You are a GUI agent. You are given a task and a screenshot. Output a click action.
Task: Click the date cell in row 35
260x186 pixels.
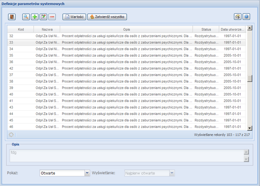pyautogui.click(x=232, y=56)
